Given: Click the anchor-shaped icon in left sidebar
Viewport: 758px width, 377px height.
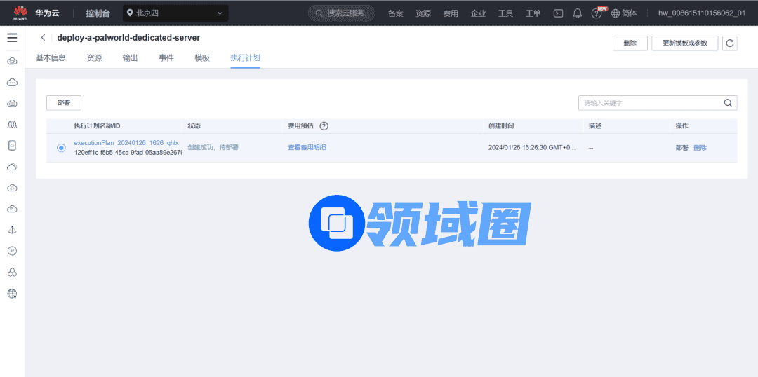Looking at the screenshot, I should (x=12, y=230).
